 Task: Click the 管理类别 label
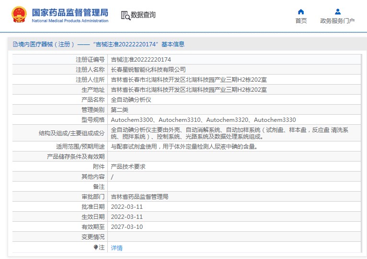click(x=93, y=110)
